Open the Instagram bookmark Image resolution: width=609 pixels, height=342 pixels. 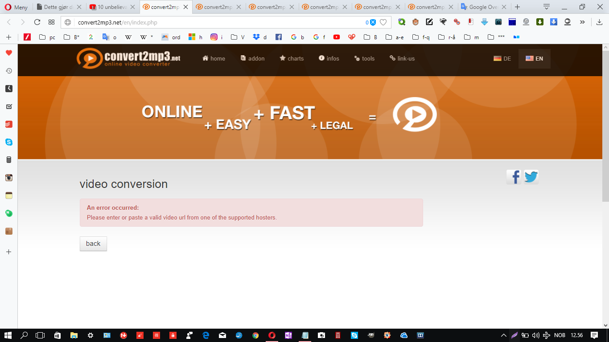coord(217,37)
